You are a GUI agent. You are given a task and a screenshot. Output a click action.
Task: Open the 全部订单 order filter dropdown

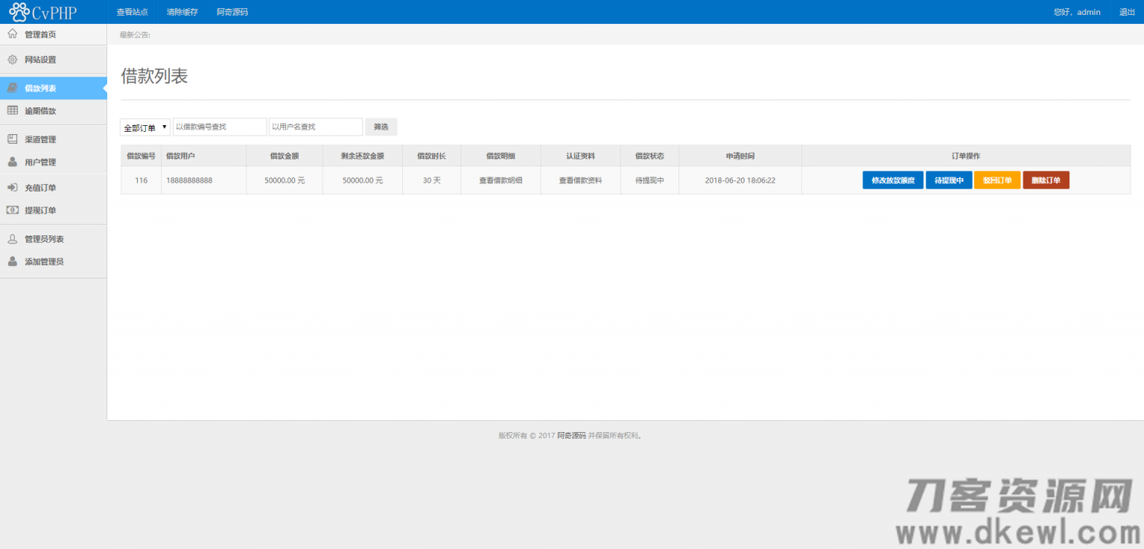tap(145, 127)
